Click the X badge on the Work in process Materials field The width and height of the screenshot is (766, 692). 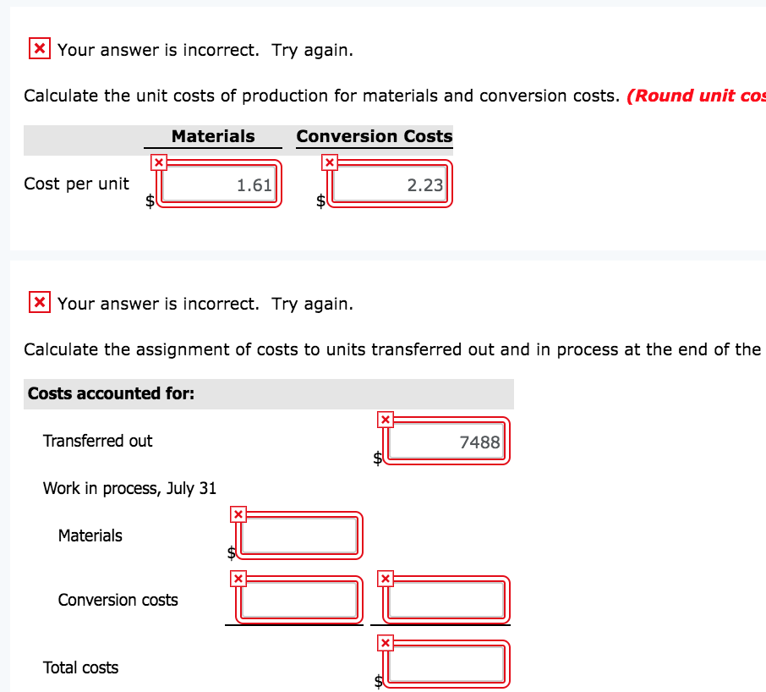pos(238,513)
